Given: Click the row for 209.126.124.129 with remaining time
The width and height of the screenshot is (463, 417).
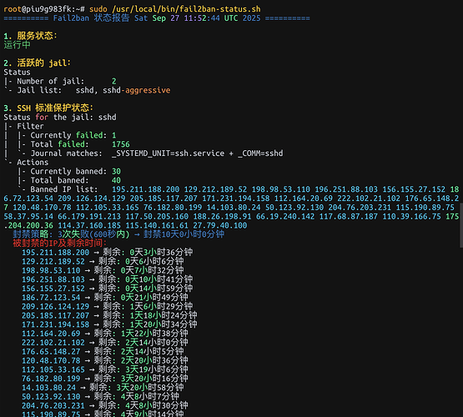Looking at the screenshot, I should 107,307.
